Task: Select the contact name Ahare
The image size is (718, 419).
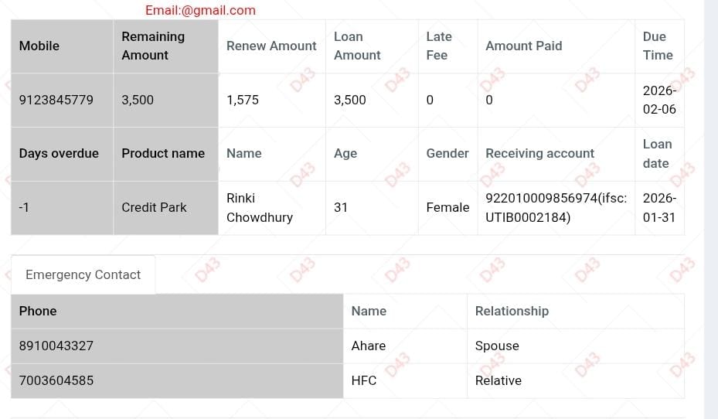Action: coord(369,346)
